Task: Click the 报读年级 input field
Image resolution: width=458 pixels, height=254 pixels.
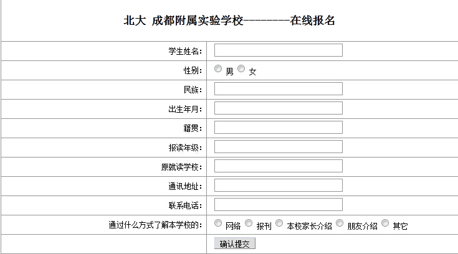Action: click(278, 147)
